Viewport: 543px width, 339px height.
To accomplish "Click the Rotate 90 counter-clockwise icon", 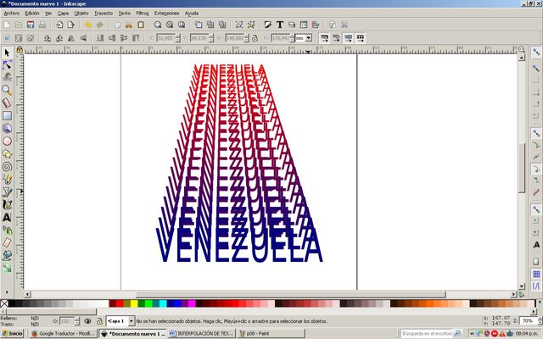I will point(48,38).
